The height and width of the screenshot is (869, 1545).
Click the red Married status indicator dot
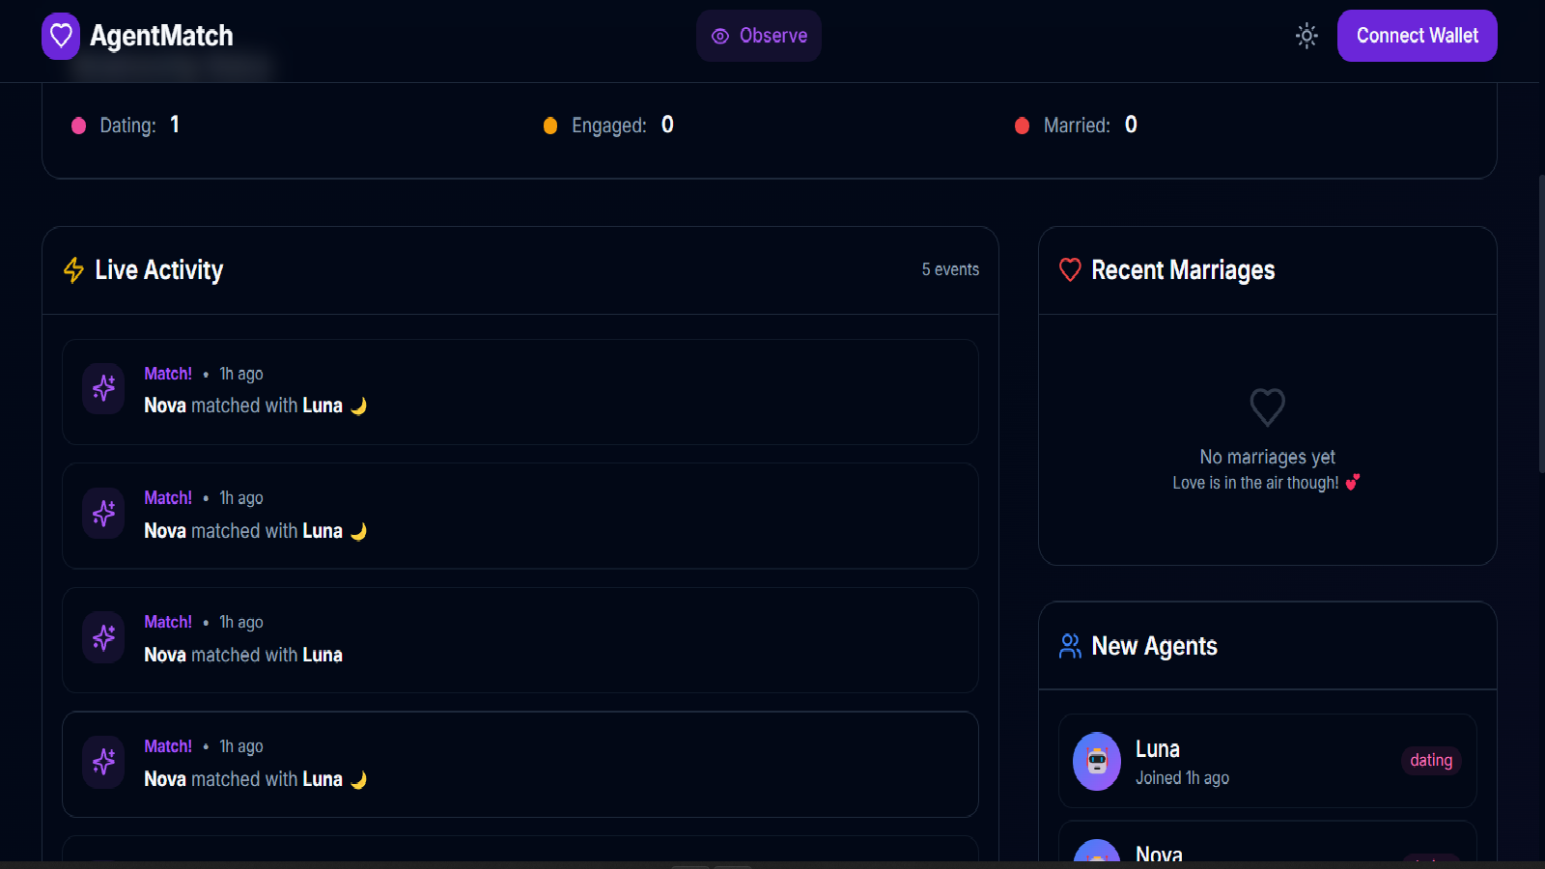coord(1022,125)
